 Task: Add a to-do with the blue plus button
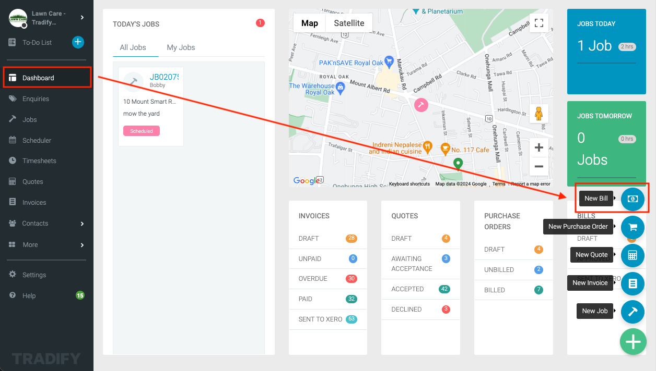78,42
